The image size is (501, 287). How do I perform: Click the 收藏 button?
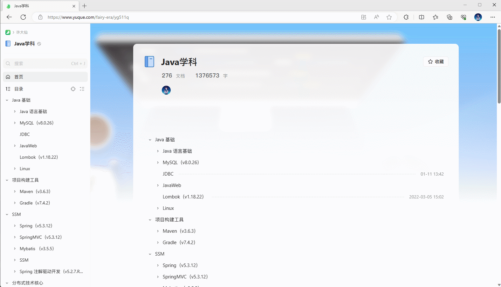(x=436, y=62)
